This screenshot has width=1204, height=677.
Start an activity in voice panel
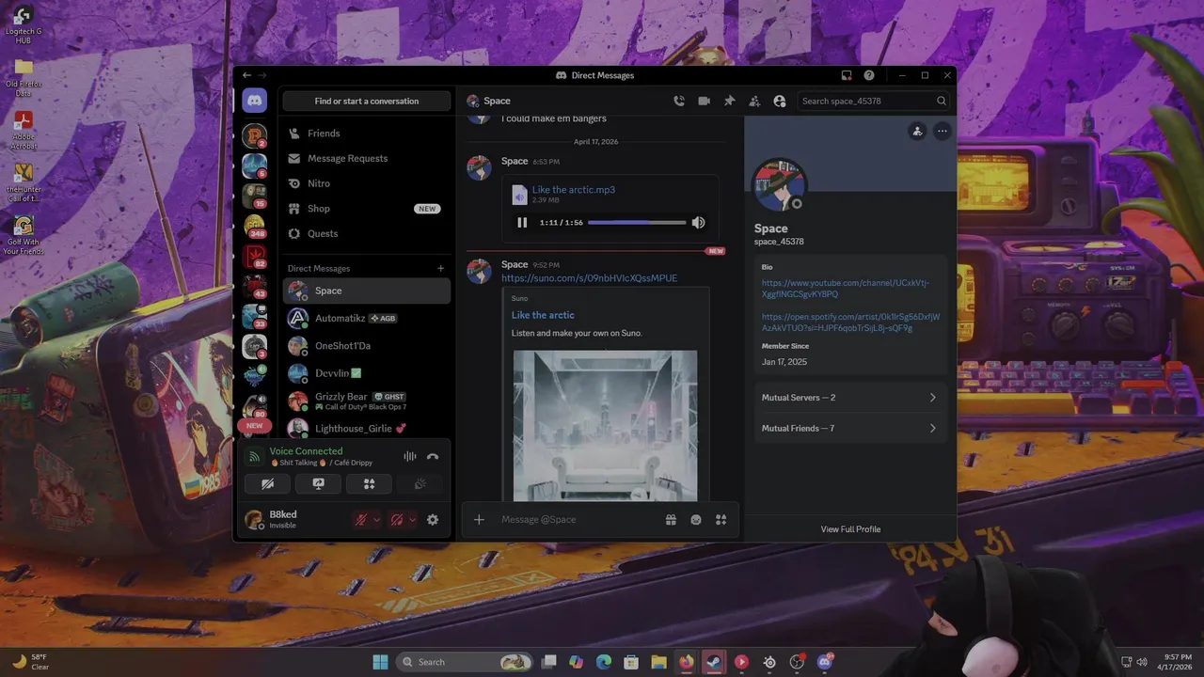click(x=370, y=483)
